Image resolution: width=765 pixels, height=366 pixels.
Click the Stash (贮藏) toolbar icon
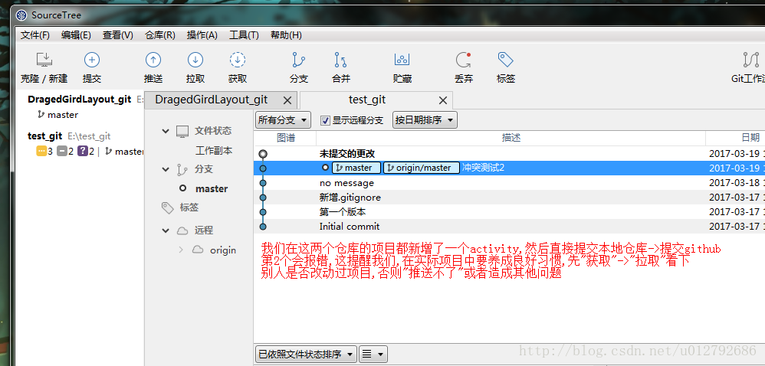(402, 60)
